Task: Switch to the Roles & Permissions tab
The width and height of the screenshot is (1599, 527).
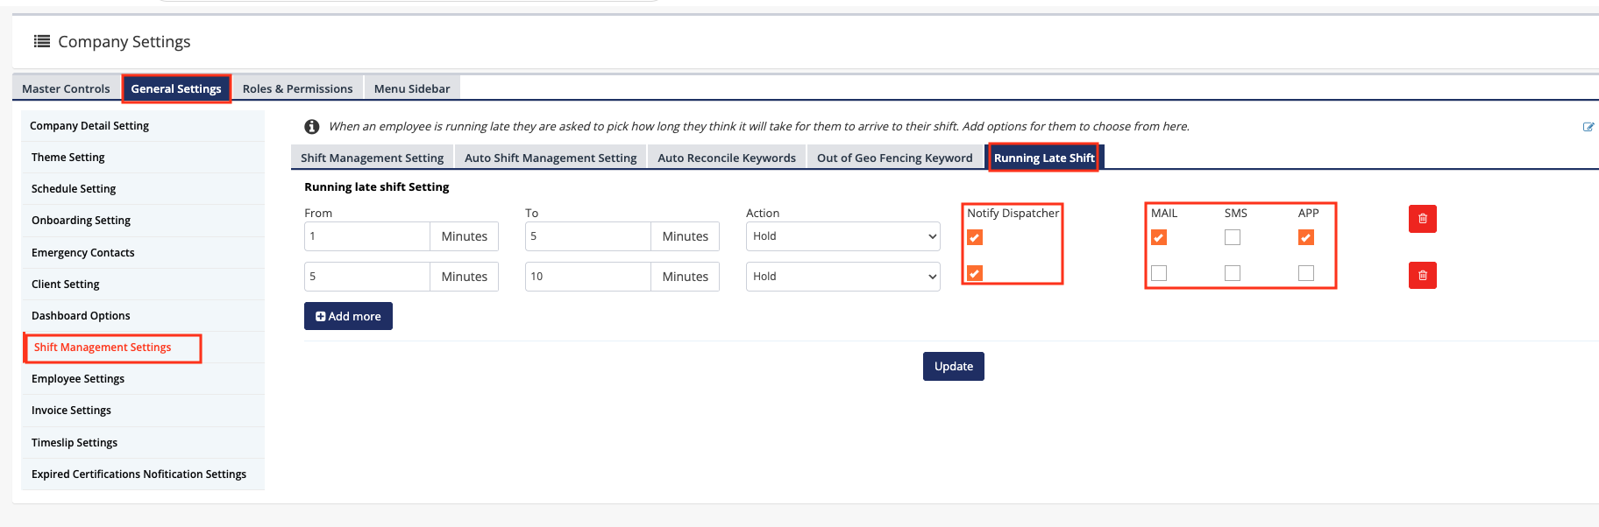Action: (x=297, y=88)
